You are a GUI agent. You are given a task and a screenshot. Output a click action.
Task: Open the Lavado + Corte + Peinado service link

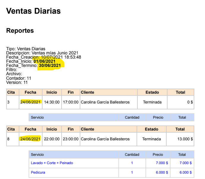coord(52,163)
